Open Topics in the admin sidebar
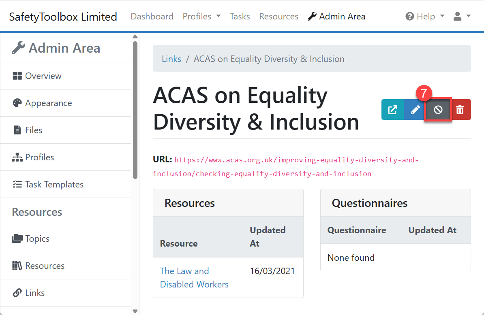The width and height of the screenshot is (484, 315). [66, 238]
